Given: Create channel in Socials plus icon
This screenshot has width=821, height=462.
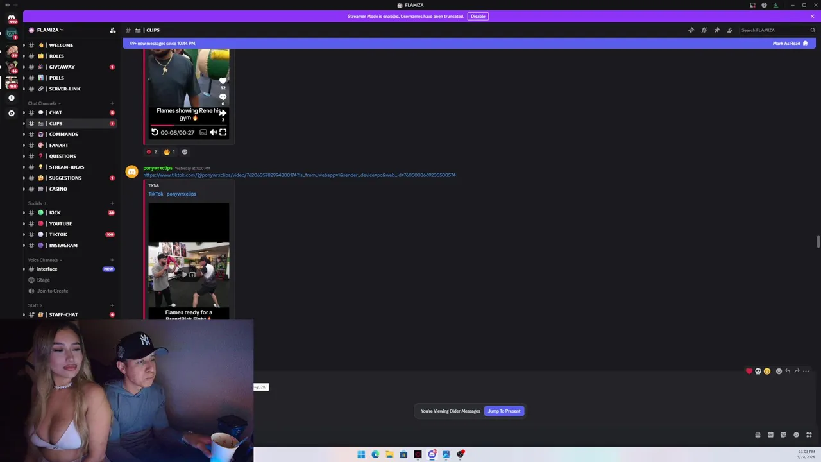Looking at the screenshot, I should (x=112, y=203).
